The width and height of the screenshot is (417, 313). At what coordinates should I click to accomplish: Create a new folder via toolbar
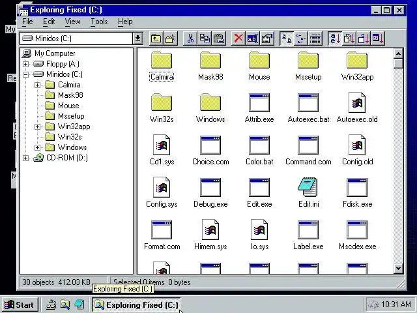pos(171,38)
